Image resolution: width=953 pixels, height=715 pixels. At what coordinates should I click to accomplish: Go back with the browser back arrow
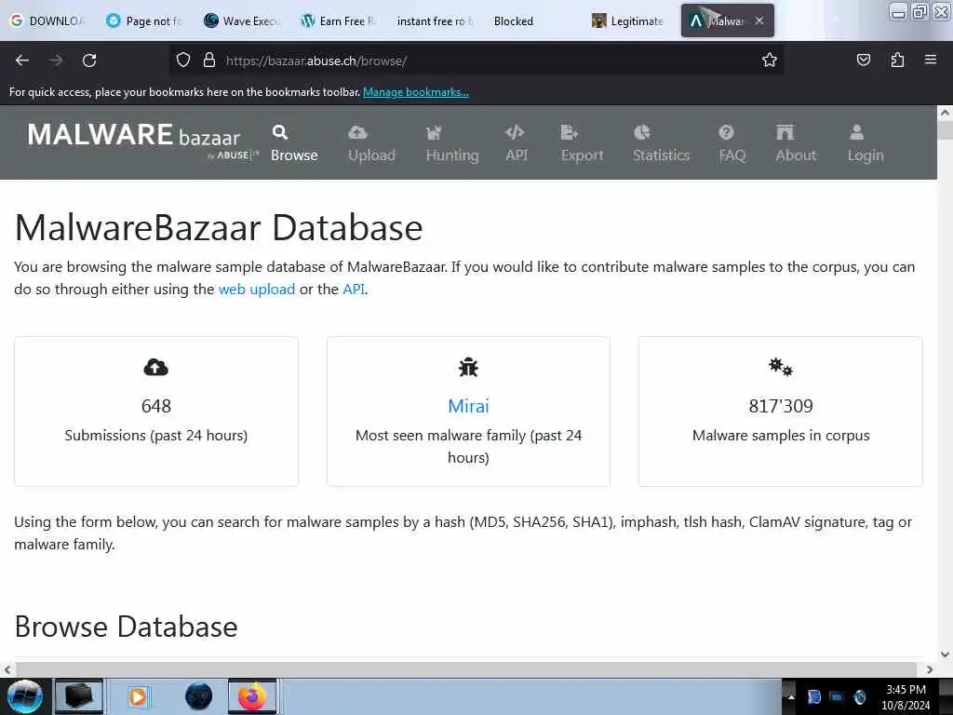[22, 61]
